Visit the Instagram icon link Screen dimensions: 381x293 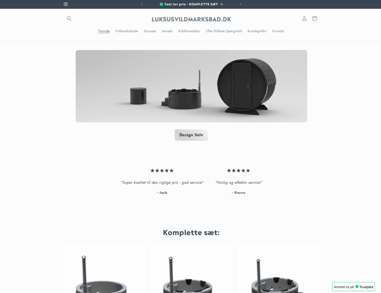[66, 4]
